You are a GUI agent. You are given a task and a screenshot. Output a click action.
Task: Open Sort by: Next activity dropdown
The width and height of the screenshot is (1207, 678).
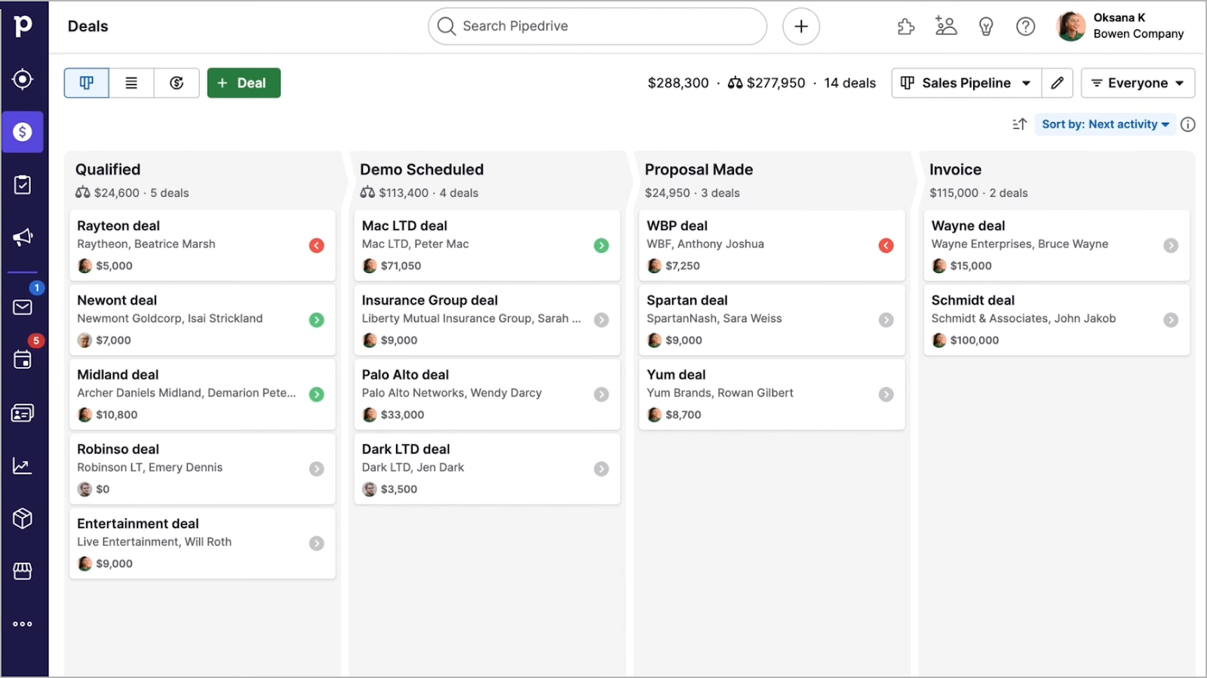1105,124
